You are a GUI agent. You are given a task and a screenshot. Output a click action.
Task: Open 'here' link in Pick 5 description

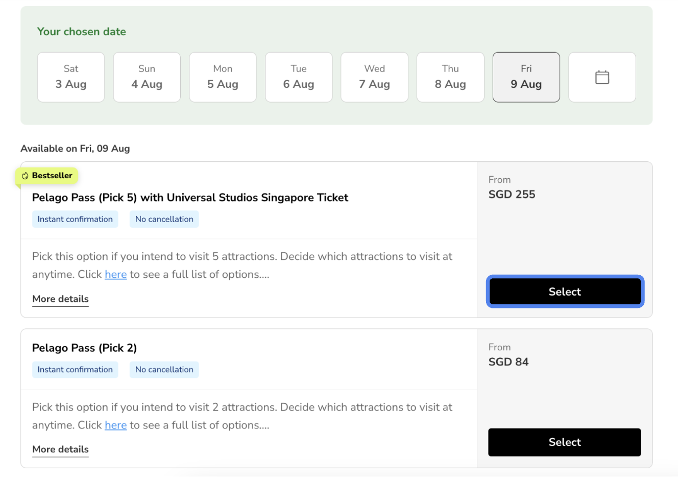(116, 274)
